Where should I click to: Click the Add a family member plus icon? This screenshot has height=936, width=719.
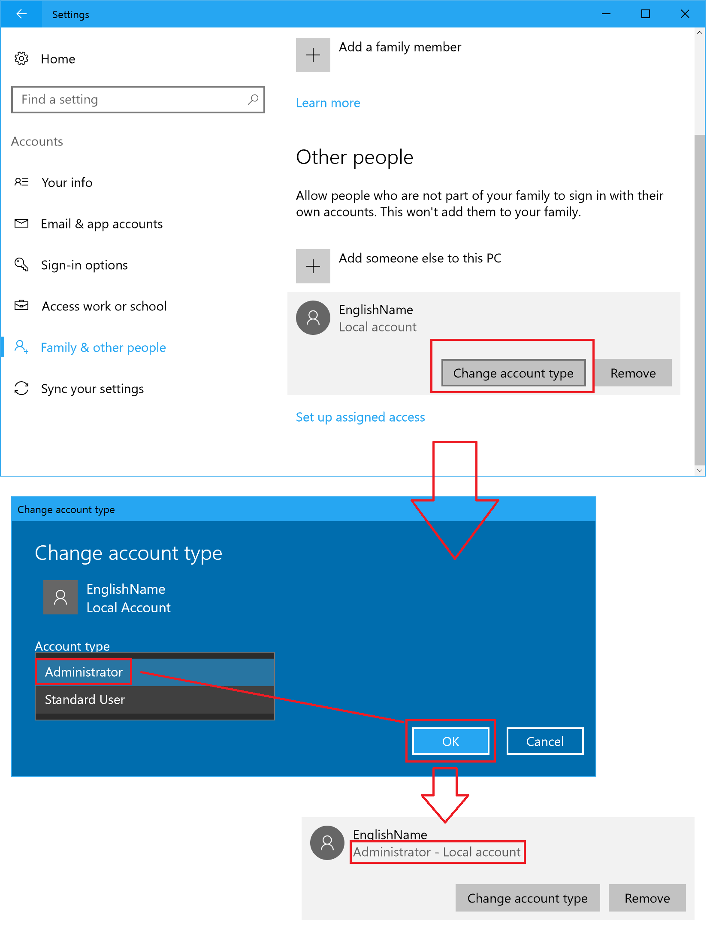click(x=313, y=55)
